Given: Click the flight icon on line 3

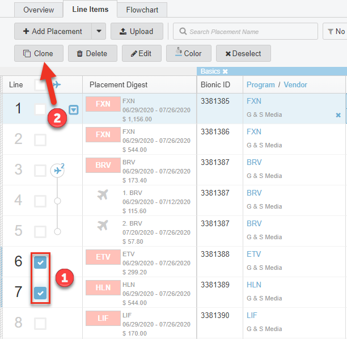Looking at the screenshot, I should pyautogui.click(x=58, y=170).
